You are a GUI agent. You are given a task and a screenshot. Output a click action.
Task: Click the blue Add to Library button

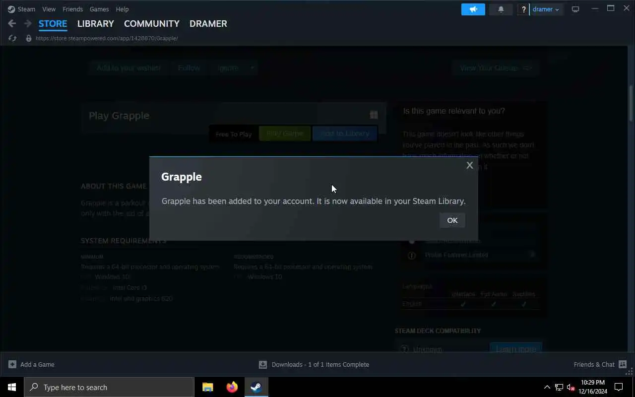tap(345, 133)
